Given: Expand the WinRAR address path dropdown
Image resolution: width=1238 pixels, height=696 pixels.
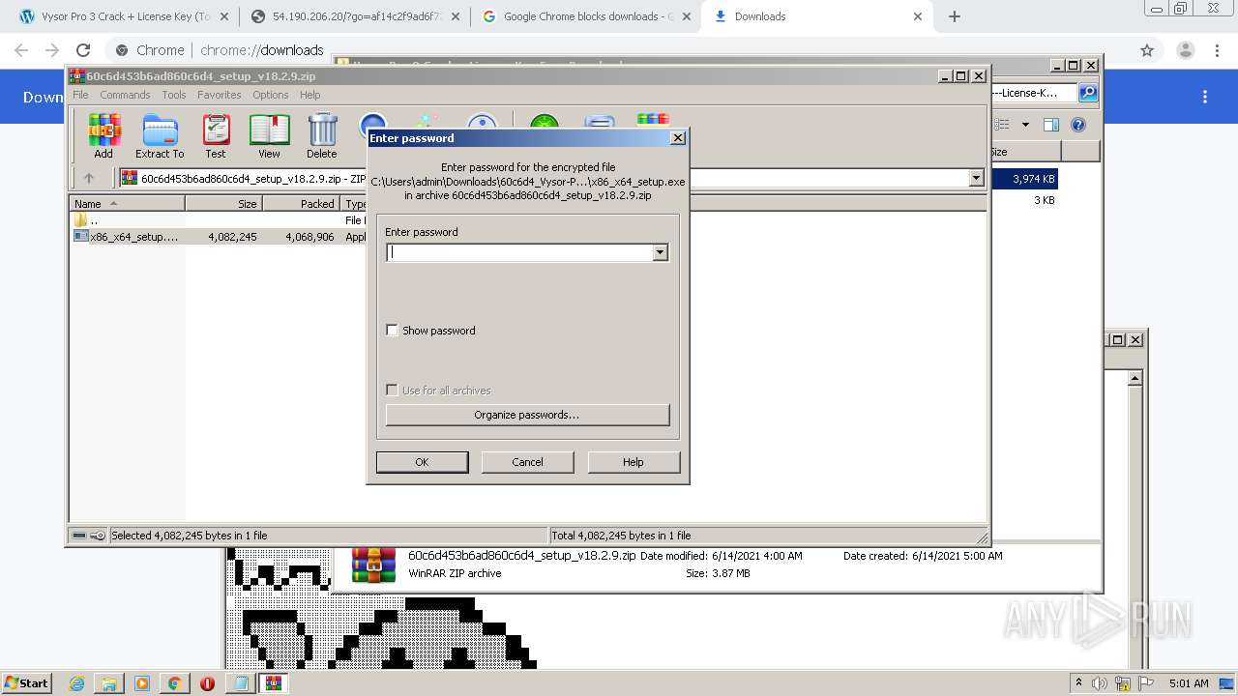Looking at the screenshot, I should [976, 178].
